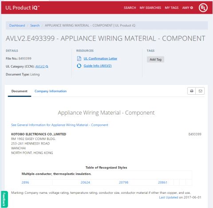The width and height of the screenshot is (213, 208).
Task: Open style 20798 link
Action: coord(124,182)
